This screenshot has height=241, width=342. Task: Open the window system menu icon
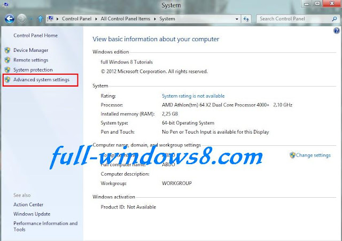(6, 4)
